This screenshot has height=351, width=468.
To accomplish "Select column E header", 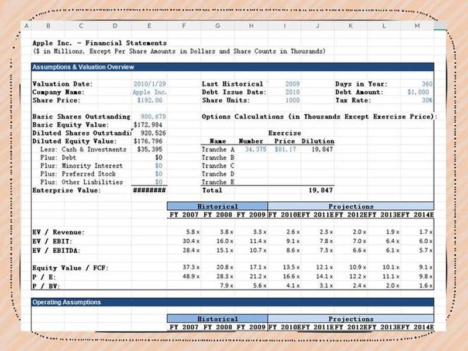I will tap(149, 26).
